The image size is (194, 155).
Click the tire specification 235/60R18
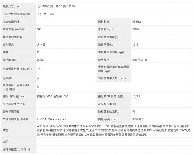pos(139,60)
